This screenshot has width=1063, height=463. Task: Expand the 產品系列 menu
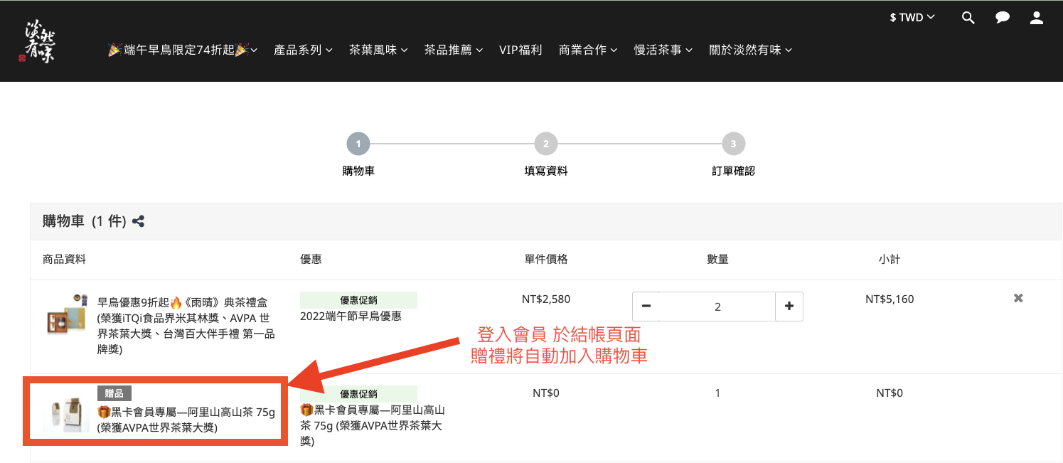303,50
